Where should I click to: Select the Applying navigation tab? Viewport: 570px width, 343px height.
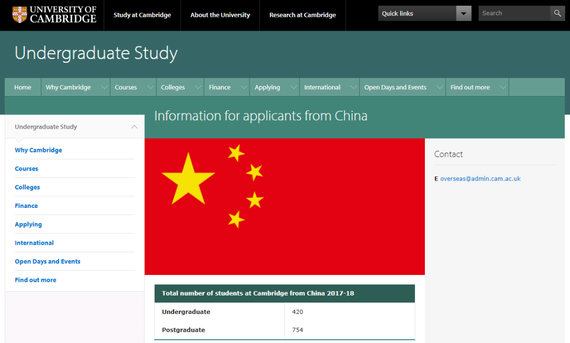tap(268, 87)
